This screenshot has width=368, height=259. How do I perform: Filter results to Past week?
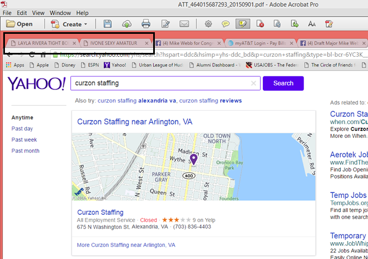coord(24,140)
